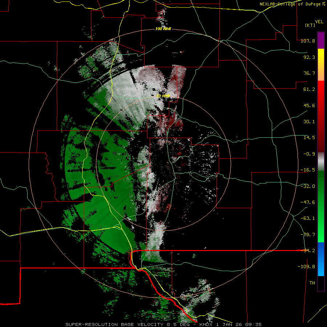Select the 92.3 velocity scale value
The image size is (327, 327).
pos(309,57)
